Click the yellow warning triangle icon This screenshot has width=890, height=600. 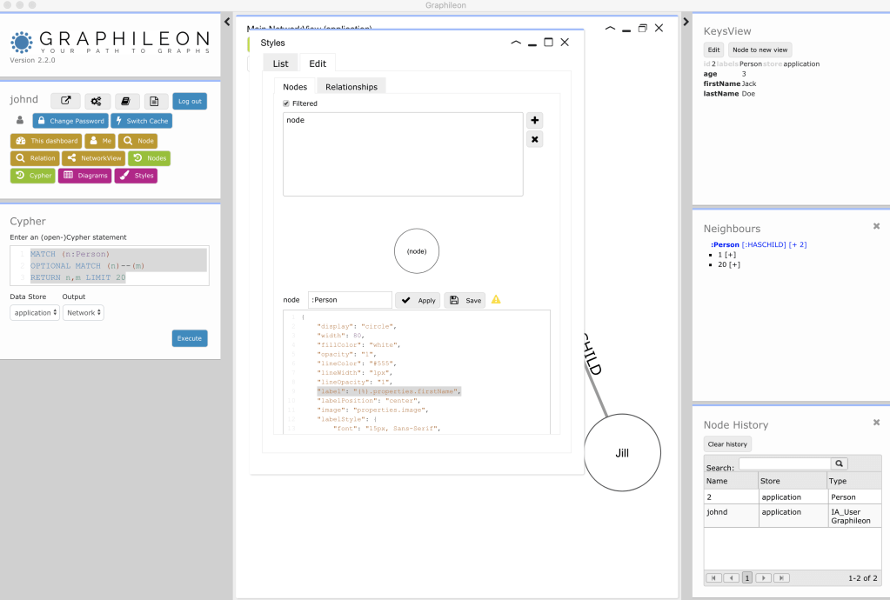click(x=496, y=299)
